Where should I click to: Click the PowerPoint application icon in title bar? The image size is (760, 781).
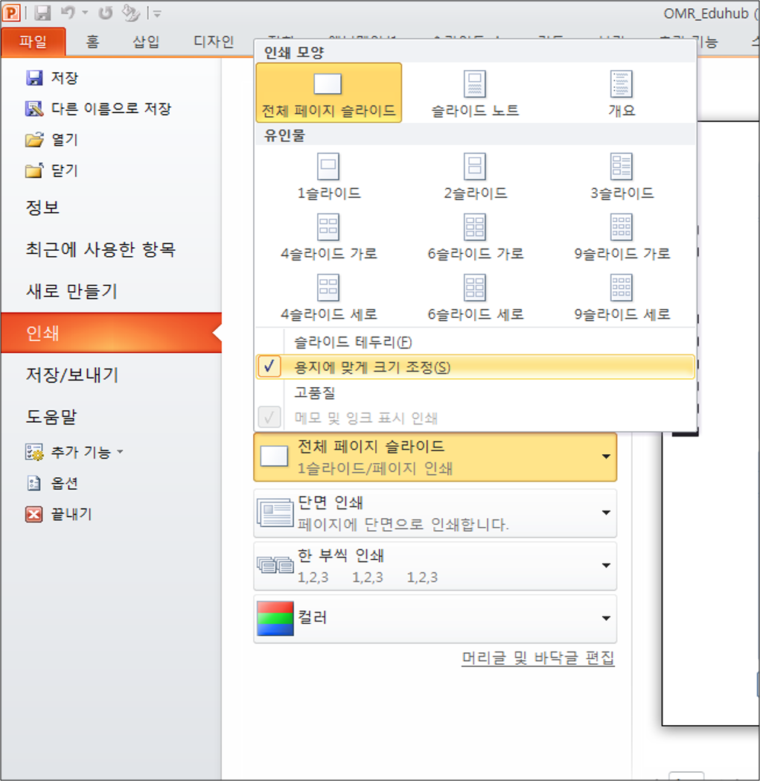11,13
